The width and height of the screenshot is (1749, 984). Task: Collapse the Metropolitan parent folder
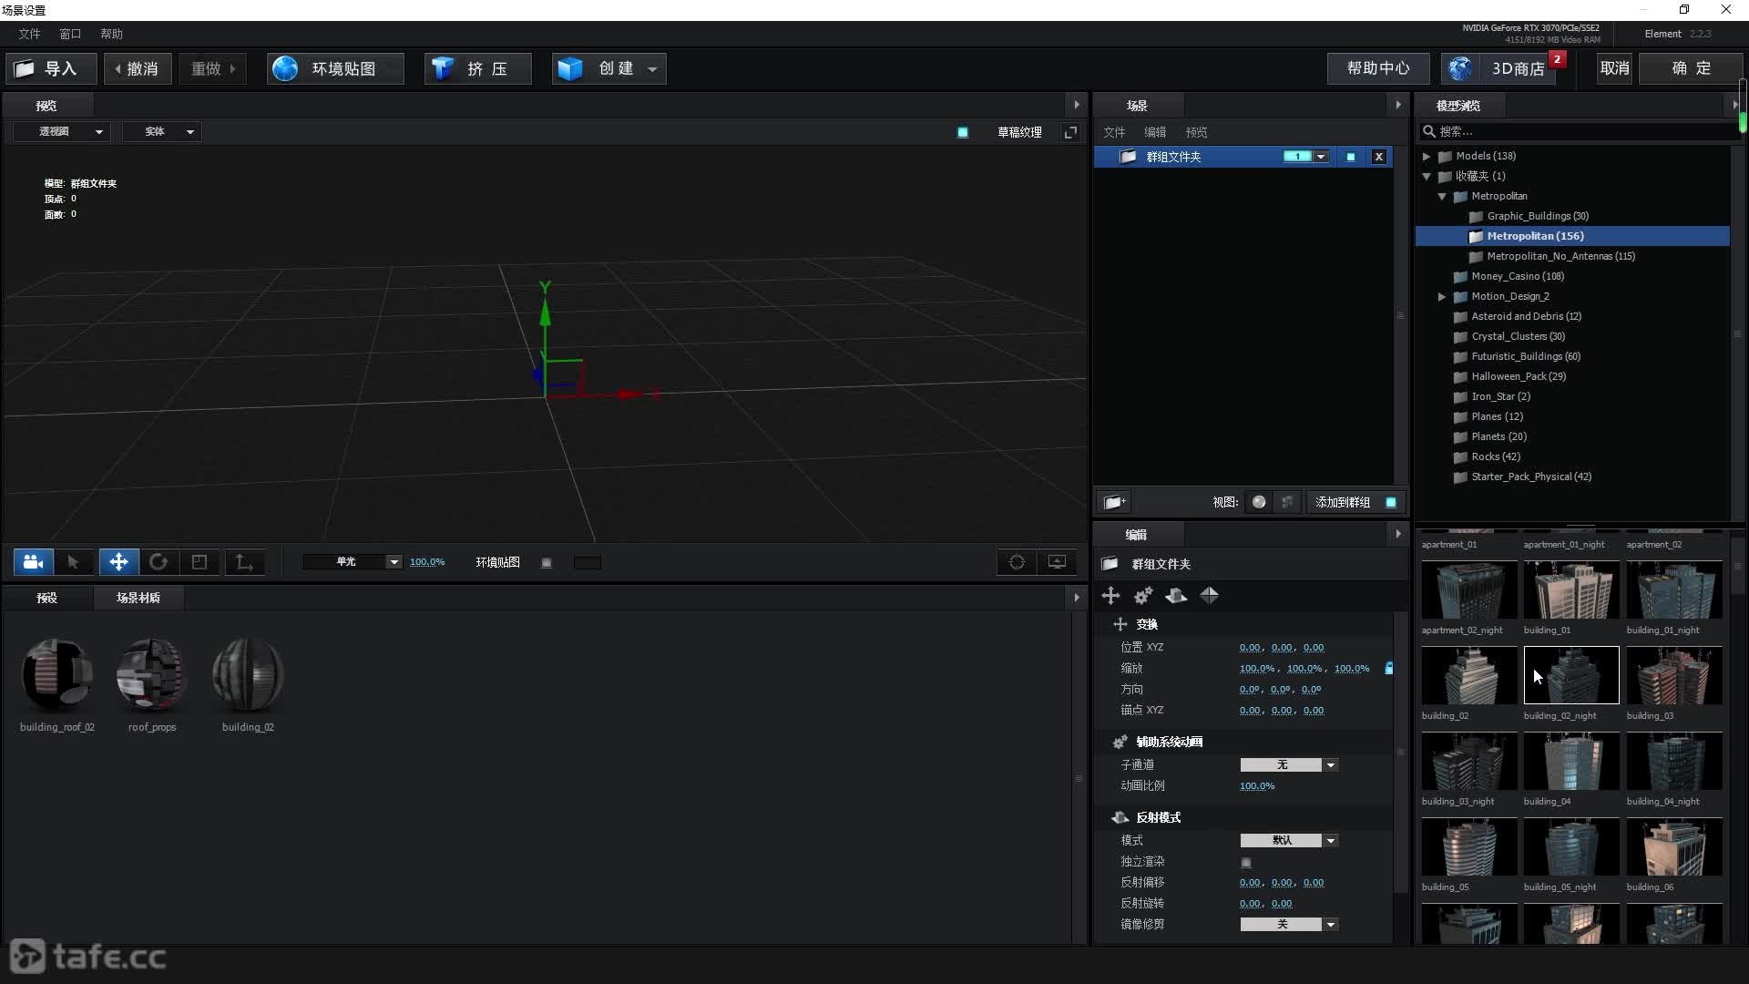(1442, 197)
